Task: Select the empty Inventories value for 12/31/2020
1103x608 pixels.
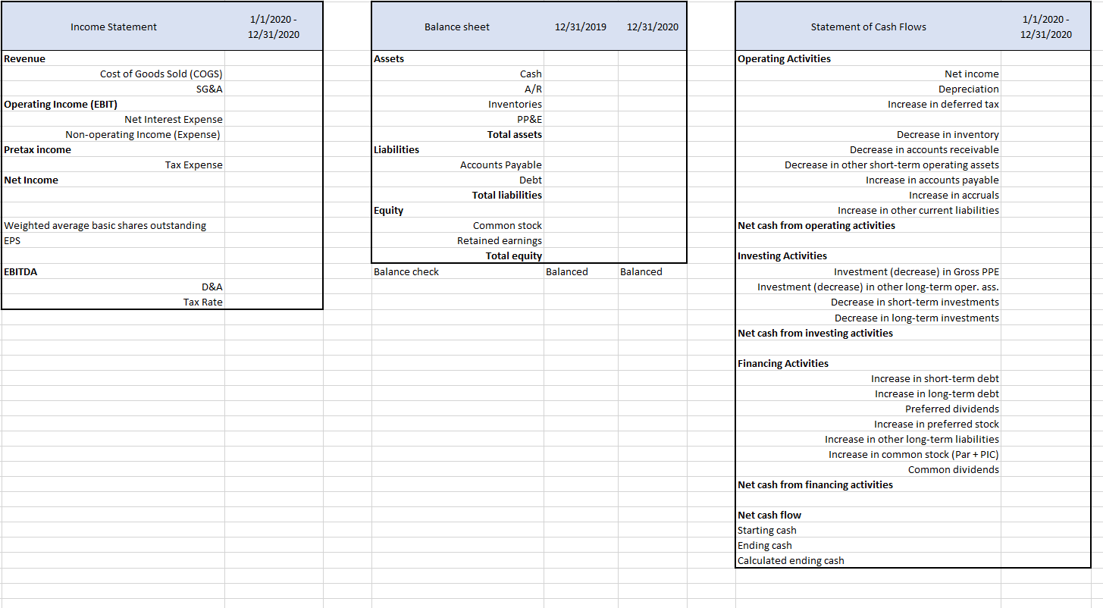Action: pyautogui.click(x=652, y=104)
